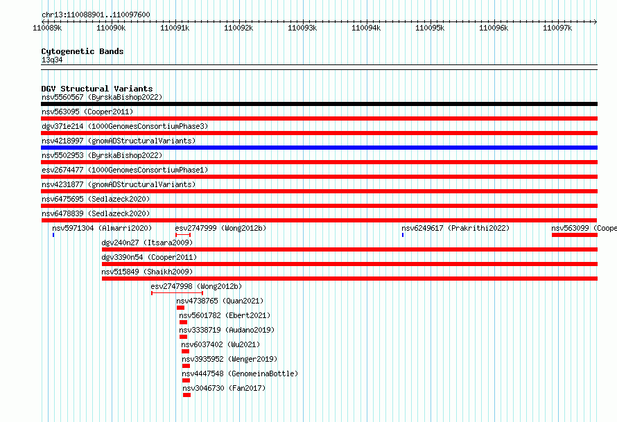Click the 110093k ruler tick label

pos(302,28)
